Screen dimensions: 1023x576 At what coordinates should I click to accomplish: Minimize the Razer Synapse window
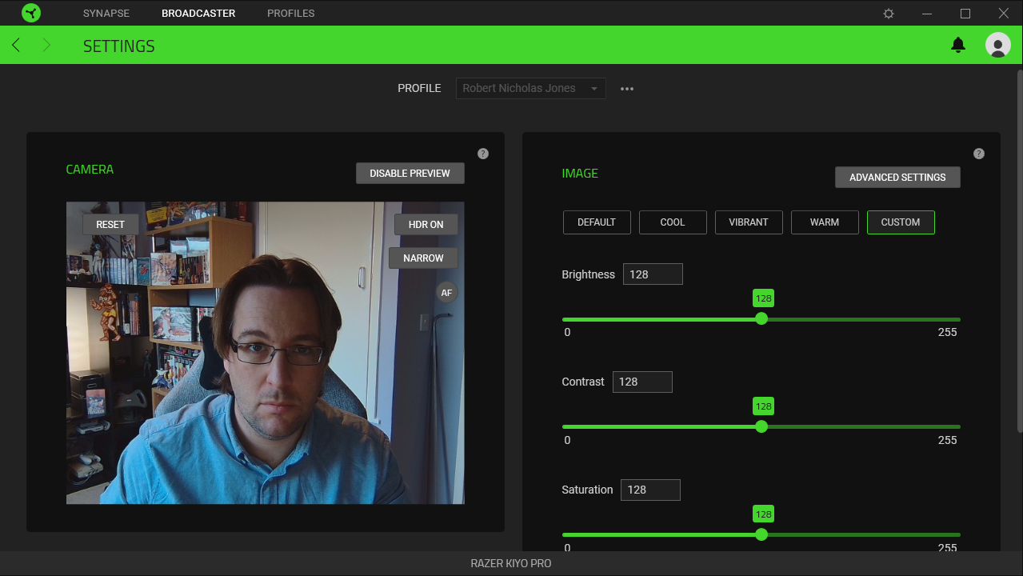[x=927, y=14]
